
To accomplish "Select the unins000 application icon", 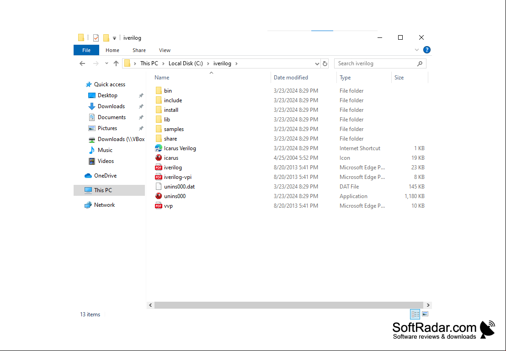I will 159,196.
